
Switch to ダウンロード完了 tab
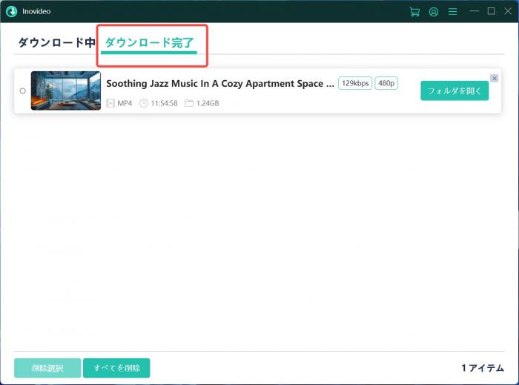coord(149,42)
